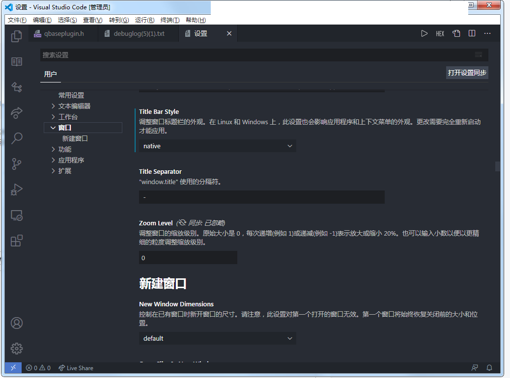Open the 运行(R) menu

144,20
